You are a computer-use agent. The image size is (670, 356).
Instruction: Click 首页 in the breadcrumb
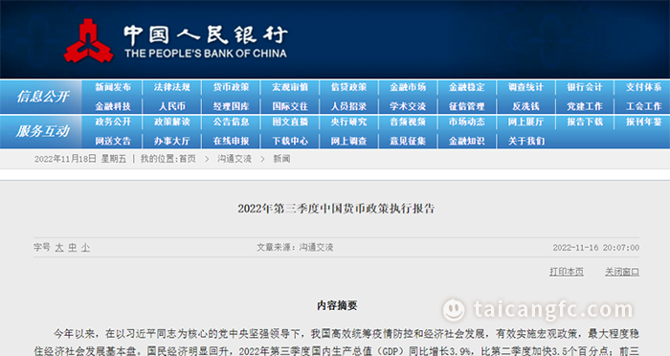[x=188, y=159]
